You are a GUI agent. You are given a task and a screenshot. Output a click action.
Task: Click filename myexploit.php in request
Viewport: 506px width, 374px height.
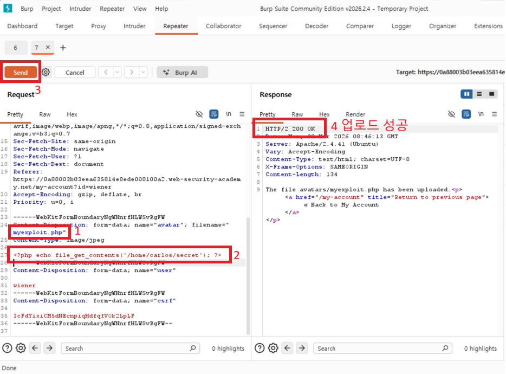pos(38,232)
